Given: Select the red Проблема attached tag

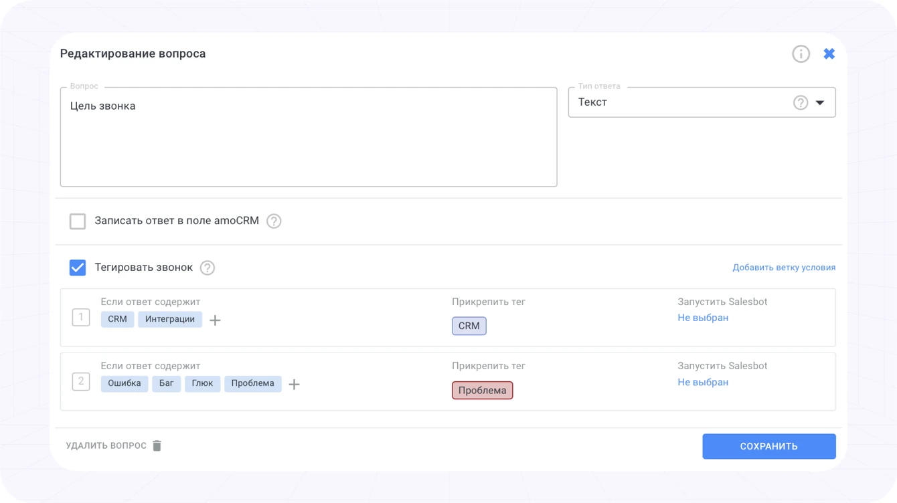Looking at the screenshot, I should click(x=483, y=390).
